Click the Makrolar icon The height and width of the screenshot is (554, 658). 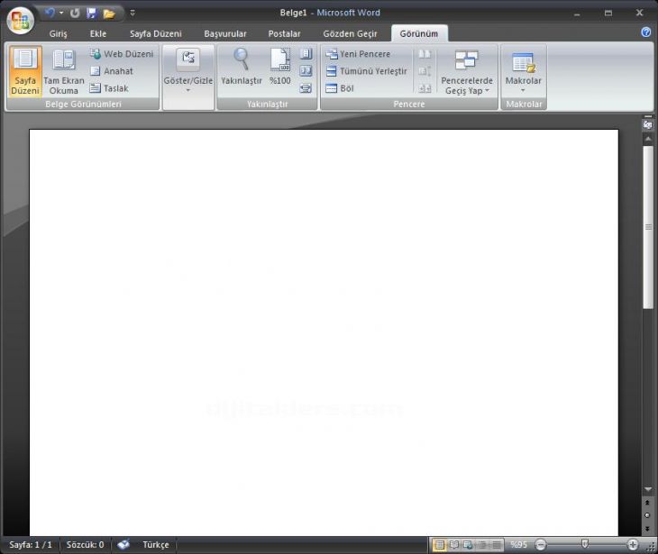(x=523, y=62)
